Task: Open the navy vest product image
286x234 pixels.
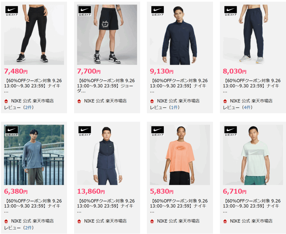Action: pos(107,155)
